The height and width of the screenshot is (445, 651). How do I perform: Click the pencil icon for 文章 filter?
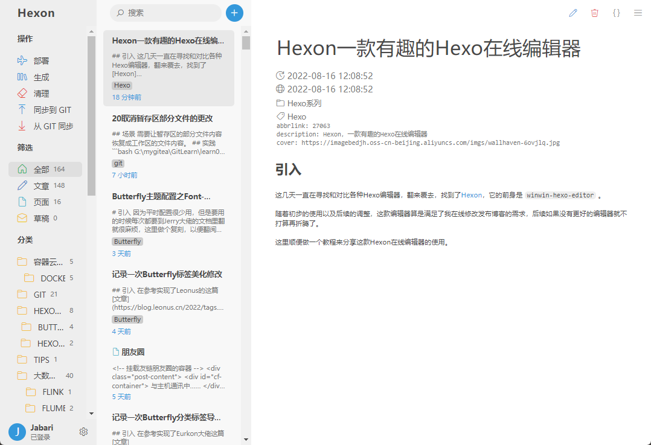(22, 185)
